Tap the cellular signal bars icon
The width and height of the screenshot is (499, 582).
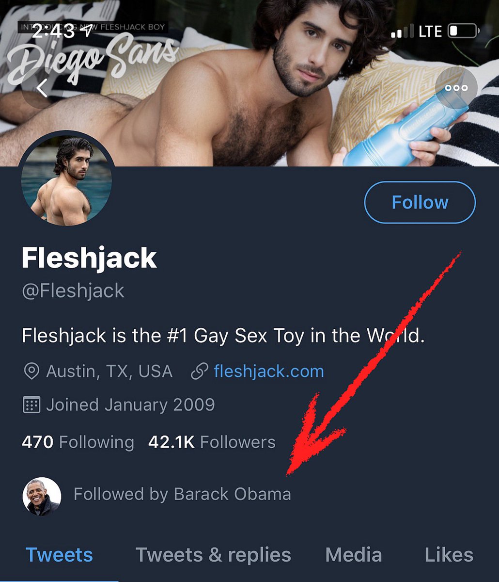(x=402, y=32)
